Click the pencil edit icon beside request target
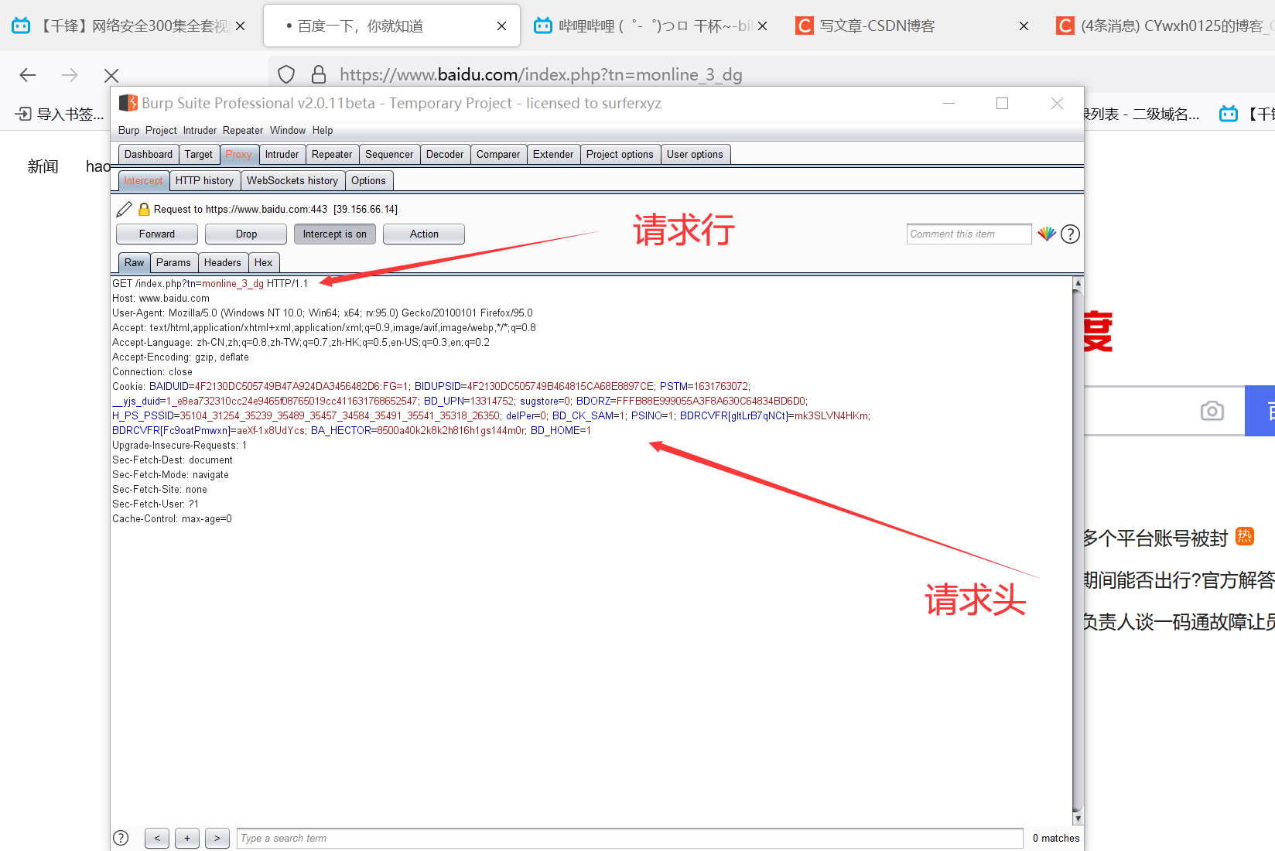This screenshot has height=851, width=1275. (124, 209)
